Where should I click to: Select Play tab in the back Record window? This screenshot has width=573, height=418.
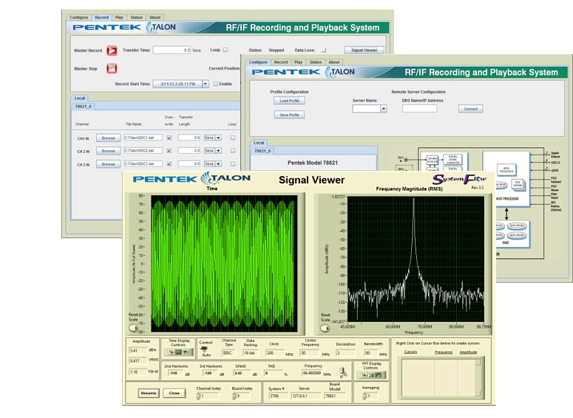(x=119, y=18)
